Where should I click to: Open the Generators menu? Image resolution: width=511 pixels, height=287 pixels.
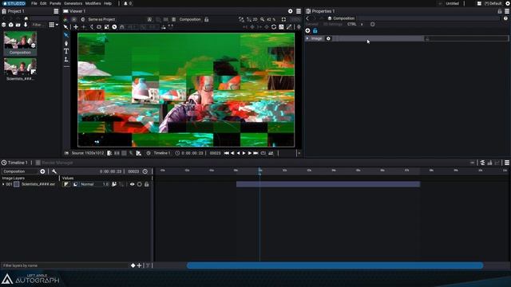(73, 3)
